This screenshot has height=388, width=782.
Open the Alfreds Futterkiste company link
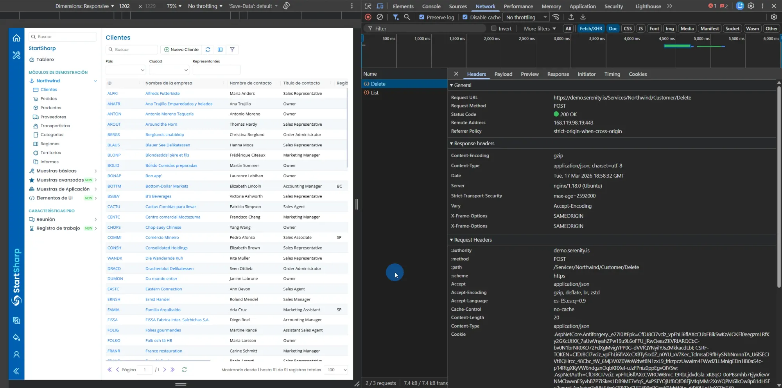163,93
